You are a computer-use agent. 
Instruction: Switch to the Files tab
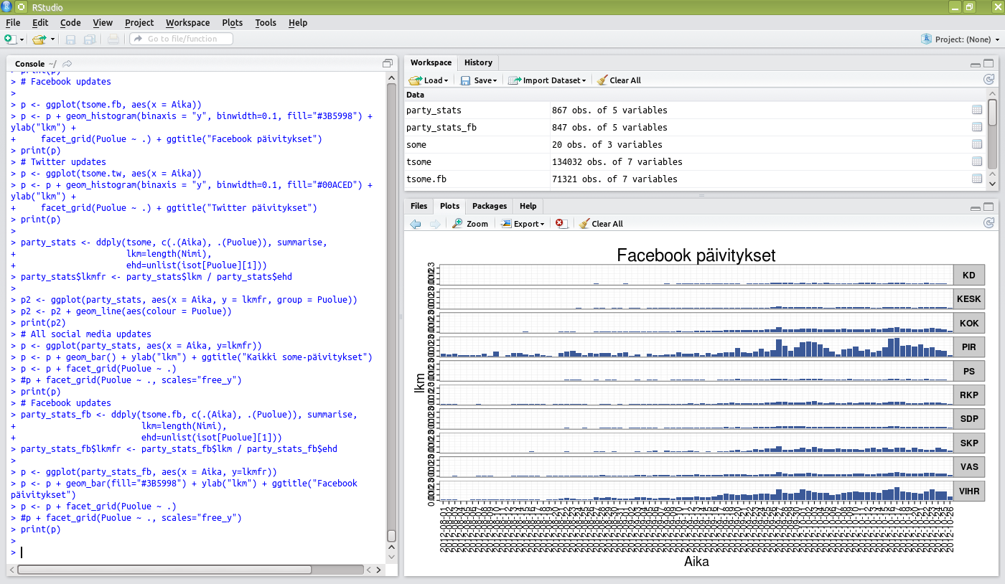[x=419, y=206]
